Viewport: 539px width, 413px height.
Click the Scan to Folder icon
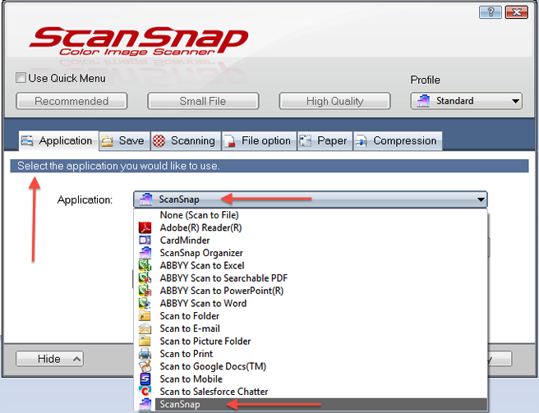[145, 316]
